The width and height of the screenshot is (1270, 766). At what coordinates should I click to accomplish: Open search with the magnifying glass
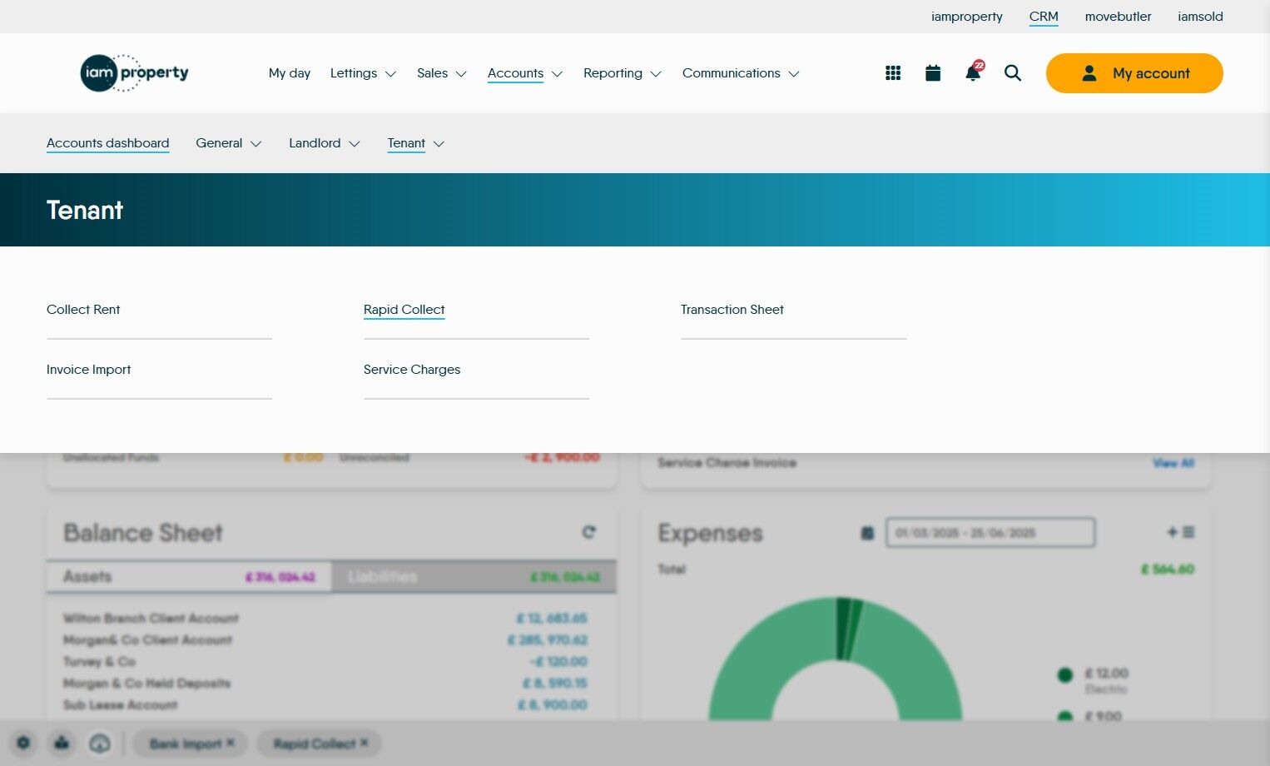pyautogui.click(x=1013, y=73)
